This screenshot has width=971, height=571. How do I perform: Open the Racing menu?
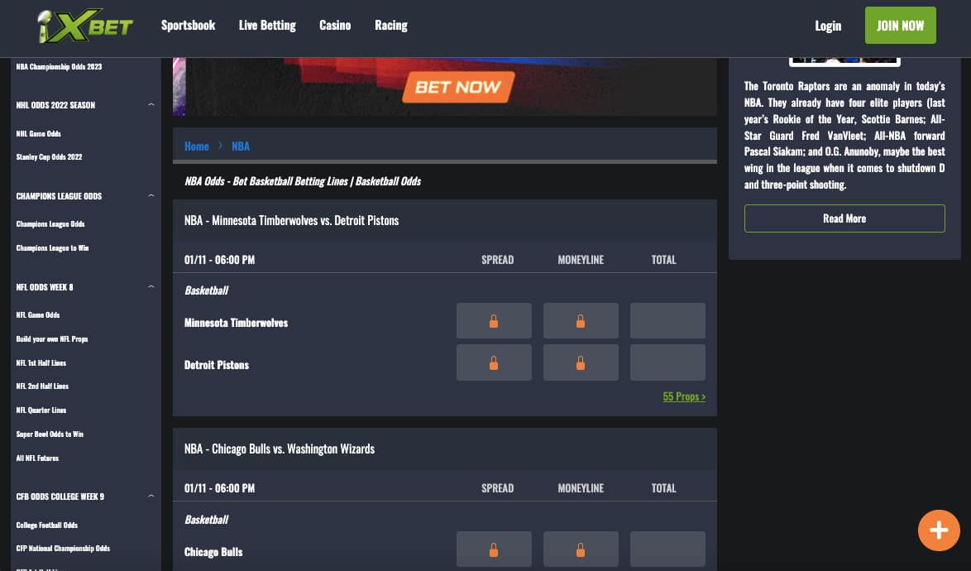point(391,26)
